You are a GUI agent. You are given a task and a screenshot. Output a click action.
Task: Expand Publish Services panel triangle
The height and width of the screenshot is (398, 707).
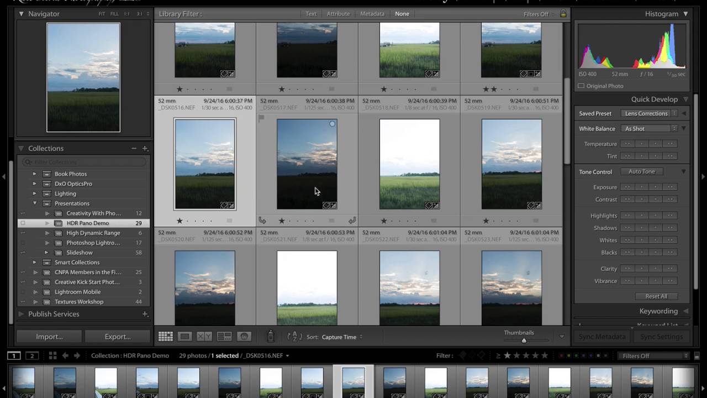(22, 314)
